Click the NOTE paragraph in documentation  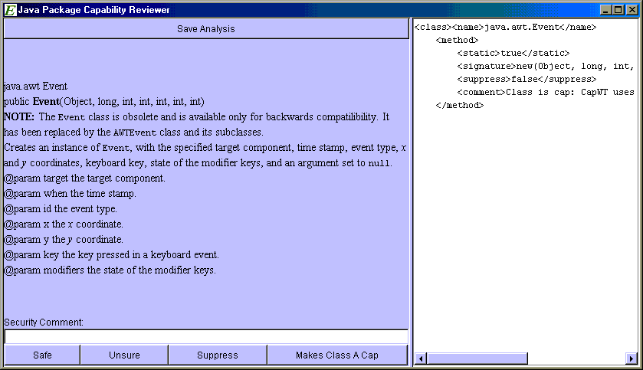pos(198,124)
